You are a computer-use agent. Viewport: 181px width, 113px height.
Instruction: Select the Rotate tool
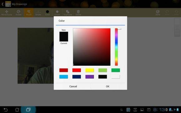[18, 13]
